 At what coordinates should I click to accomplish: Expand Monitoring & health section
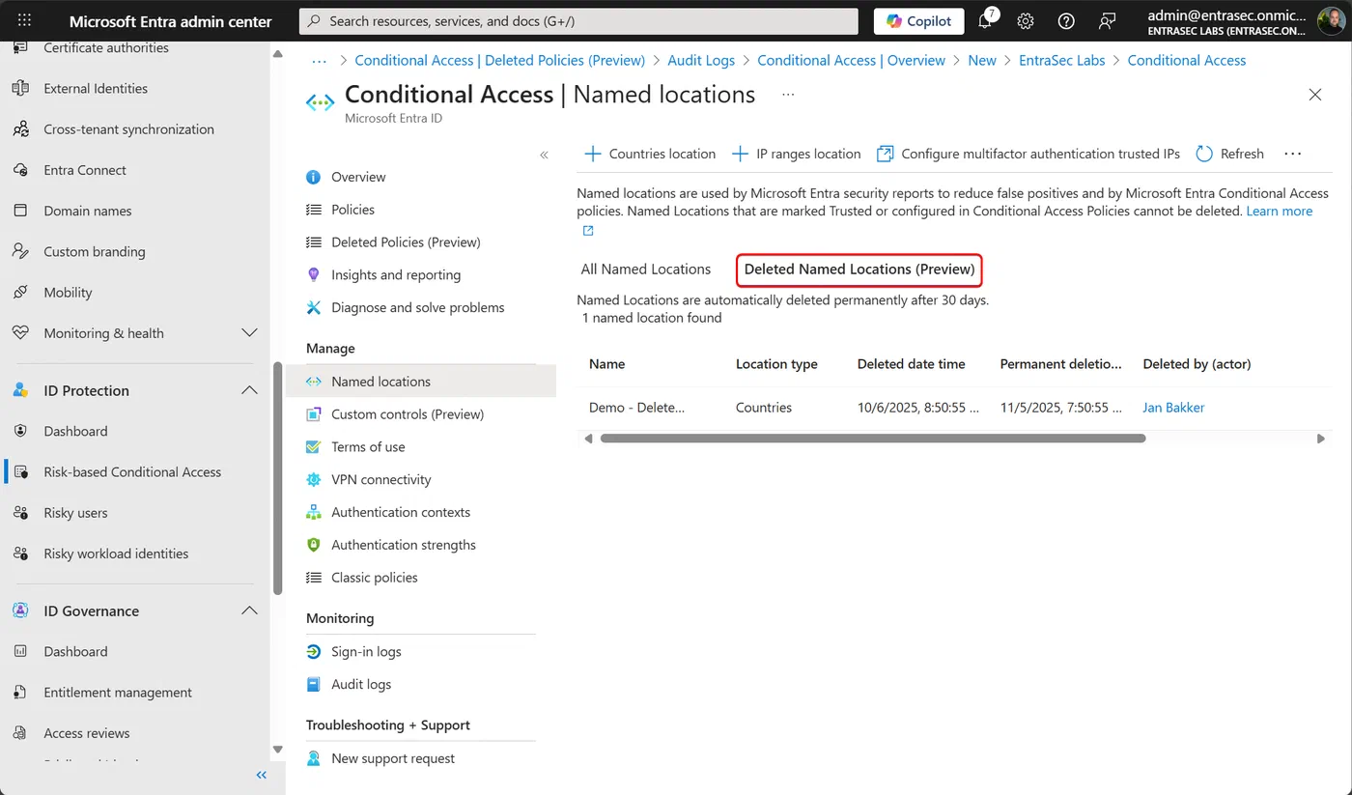249,333
